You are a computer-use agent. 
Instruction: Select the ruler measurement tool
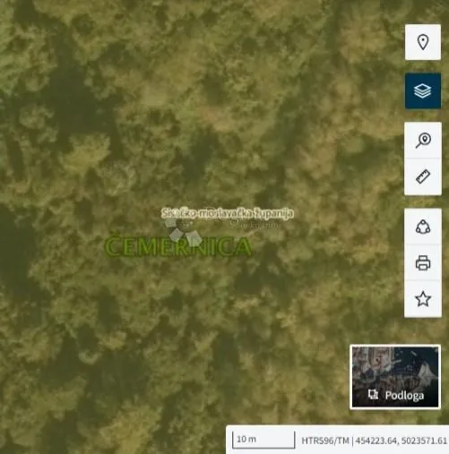423,176
